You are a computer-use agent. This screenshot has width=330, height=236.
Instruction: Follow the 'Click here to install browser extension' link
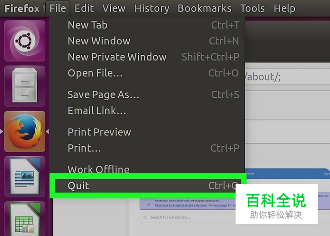pyautogui.click(x=181, y=205)
